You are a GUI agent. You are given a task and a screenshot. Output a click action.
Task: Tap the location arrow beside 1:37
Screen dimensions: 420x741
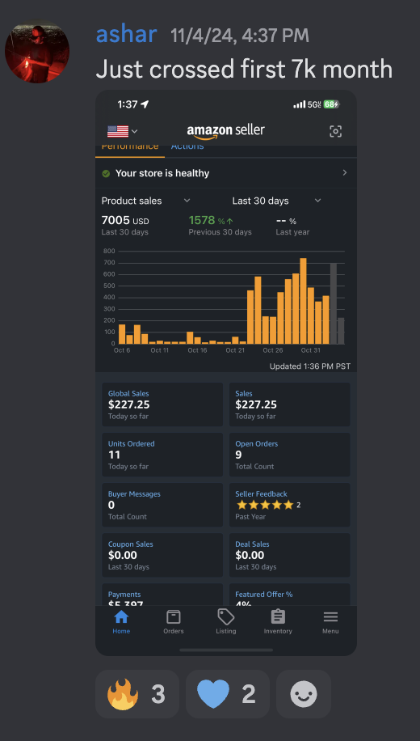tap(145, 104)
